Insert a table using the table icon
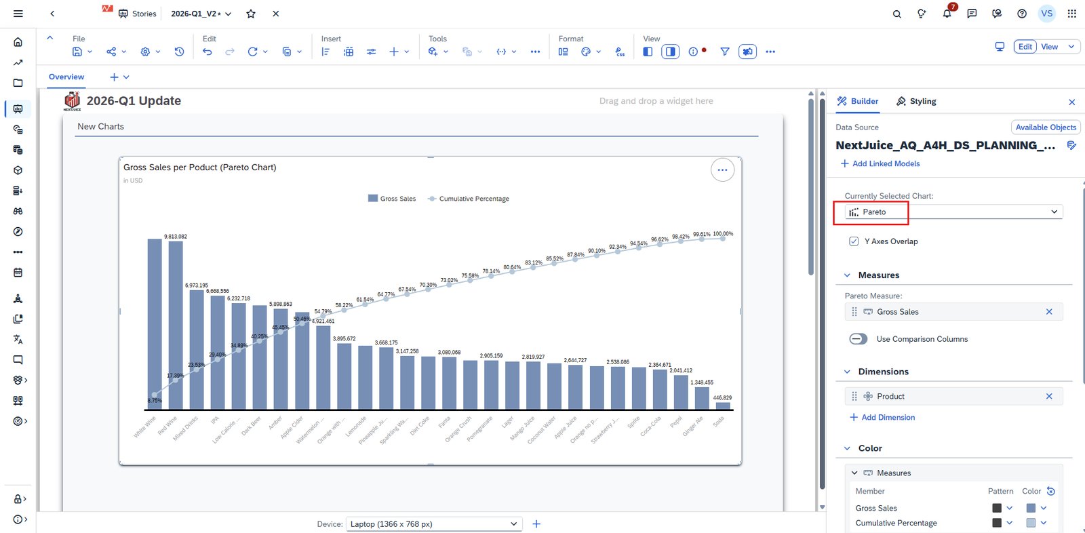1085x533 pixels. tap(349, 52)
